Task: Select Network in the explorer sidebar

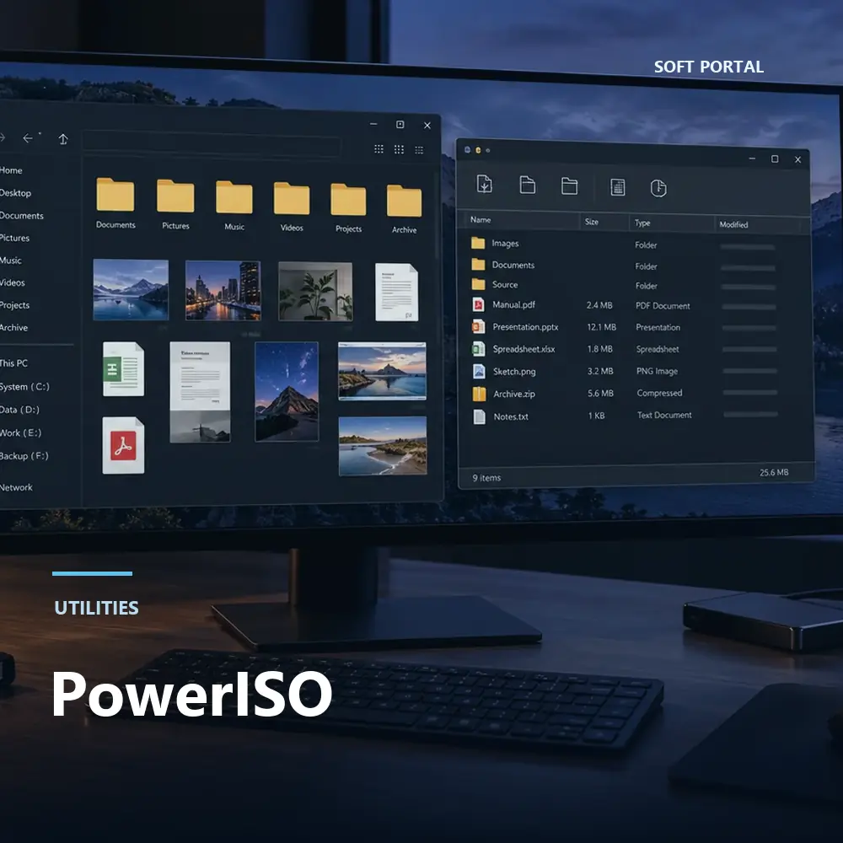Action: pyautogui.click(x=16, y=487)
